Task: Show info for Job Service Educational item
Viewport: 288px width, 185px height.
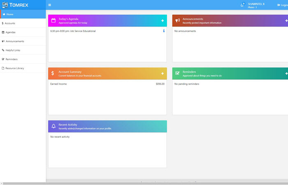Action: point(164,31)
